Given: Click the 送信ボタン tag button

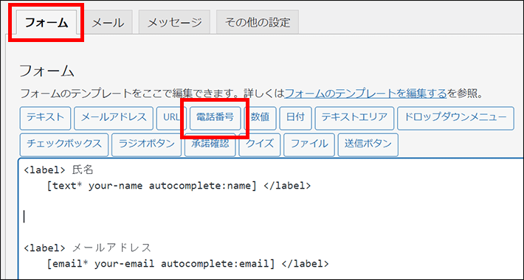Looking at the screenshot, I should click(368, 145).
